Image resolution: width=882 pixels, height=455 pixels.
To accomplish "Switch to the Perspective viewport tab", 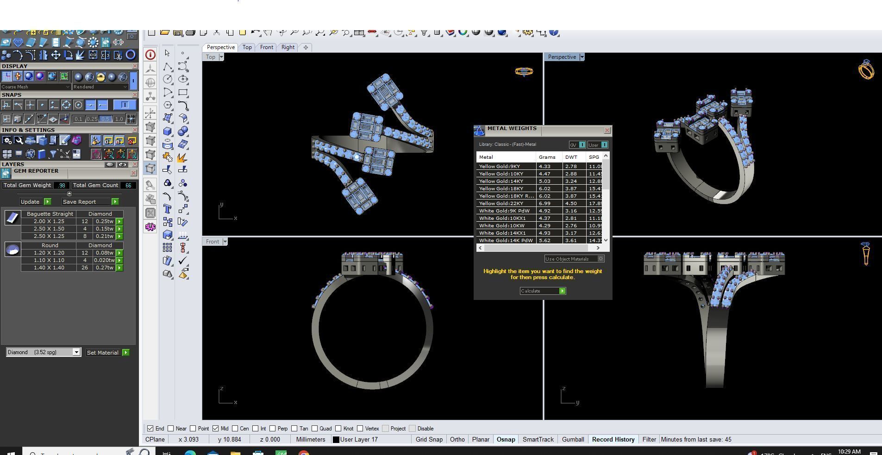I will (221, 47).
